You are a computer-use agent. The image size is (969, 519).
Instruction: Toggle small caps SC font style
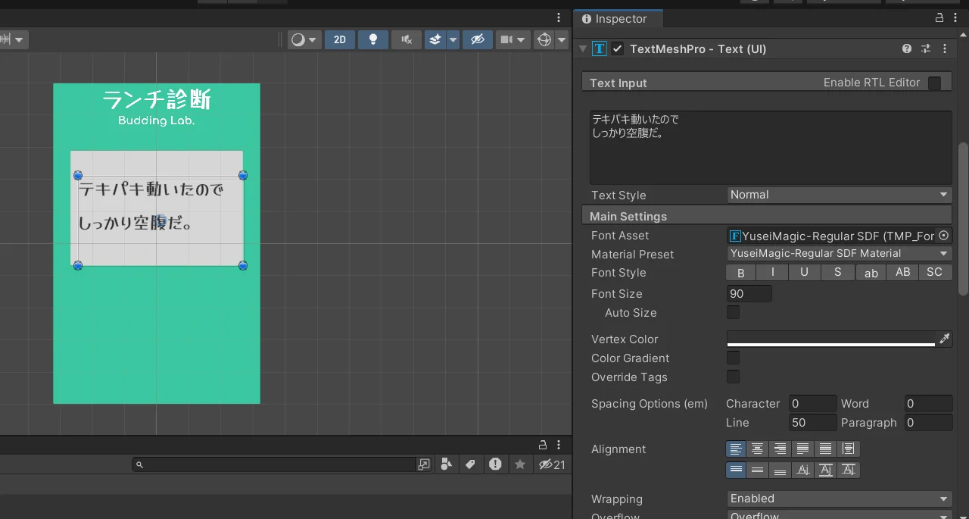935,273
